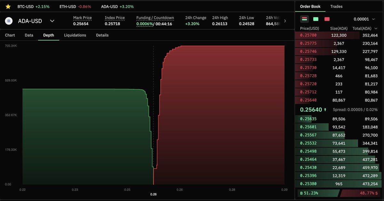Click the last price 0.25640 in spread row
The image size is (384, 201).
pyautogui.click(x=311, y=110)
